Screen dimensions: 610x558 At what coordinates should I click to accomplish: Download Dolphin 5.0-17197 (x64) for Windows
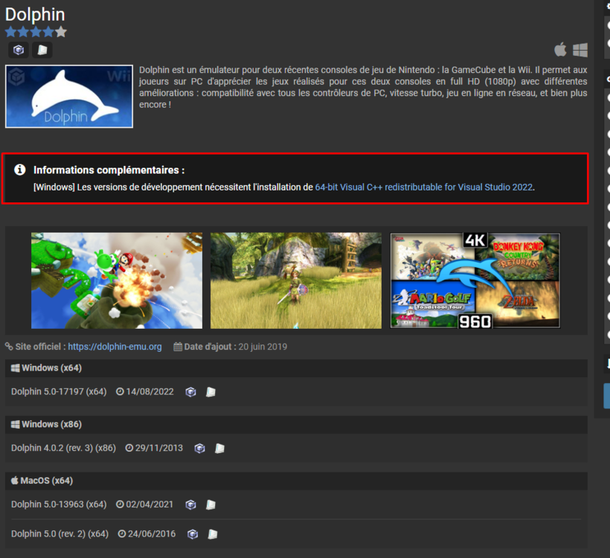pos(59,392)
